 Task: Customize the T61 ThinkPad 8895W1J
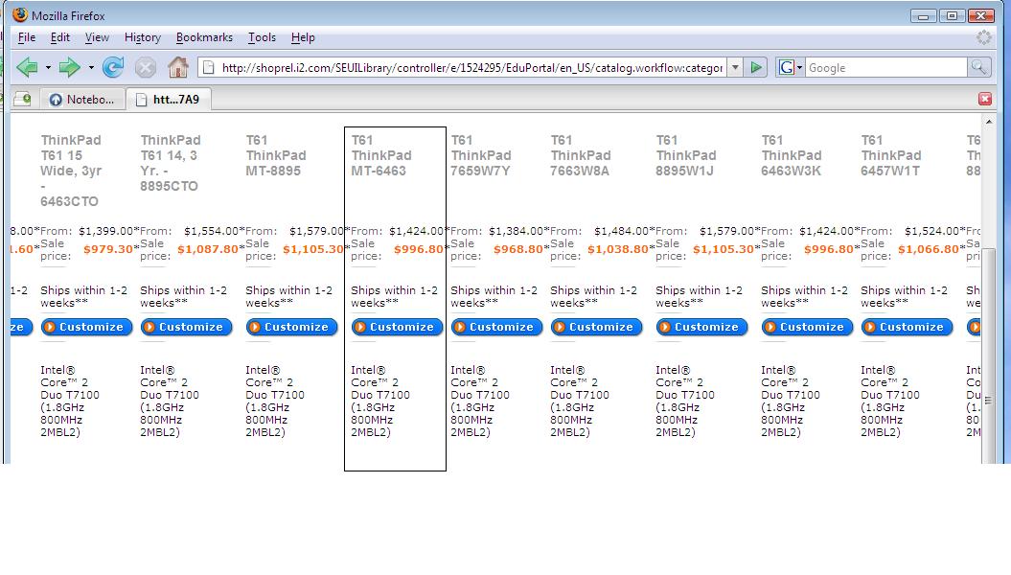tap(701, 327)
